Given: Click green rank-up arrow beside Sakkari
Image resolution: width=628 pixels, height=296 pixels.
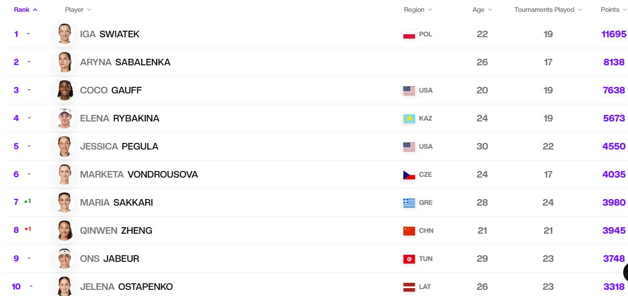Looking at the screenshot, I should 26,201.
